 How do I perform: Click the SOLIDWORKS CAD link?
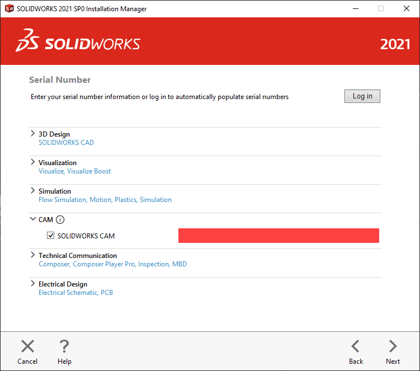click(x=66, y=143)
